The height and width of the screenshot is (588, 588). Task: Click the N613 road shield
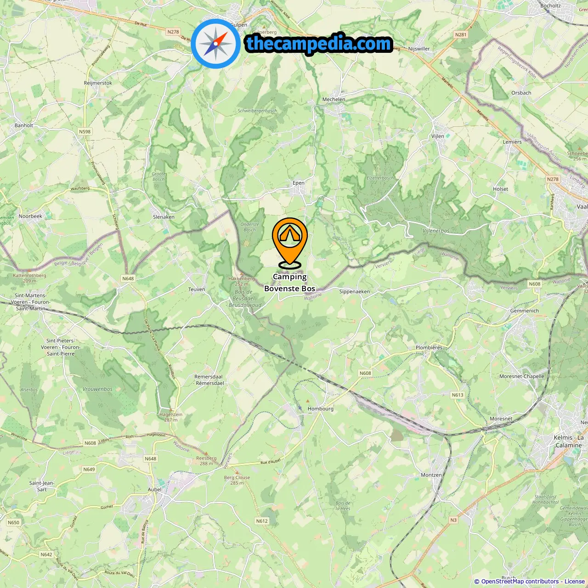click(458, 395)
